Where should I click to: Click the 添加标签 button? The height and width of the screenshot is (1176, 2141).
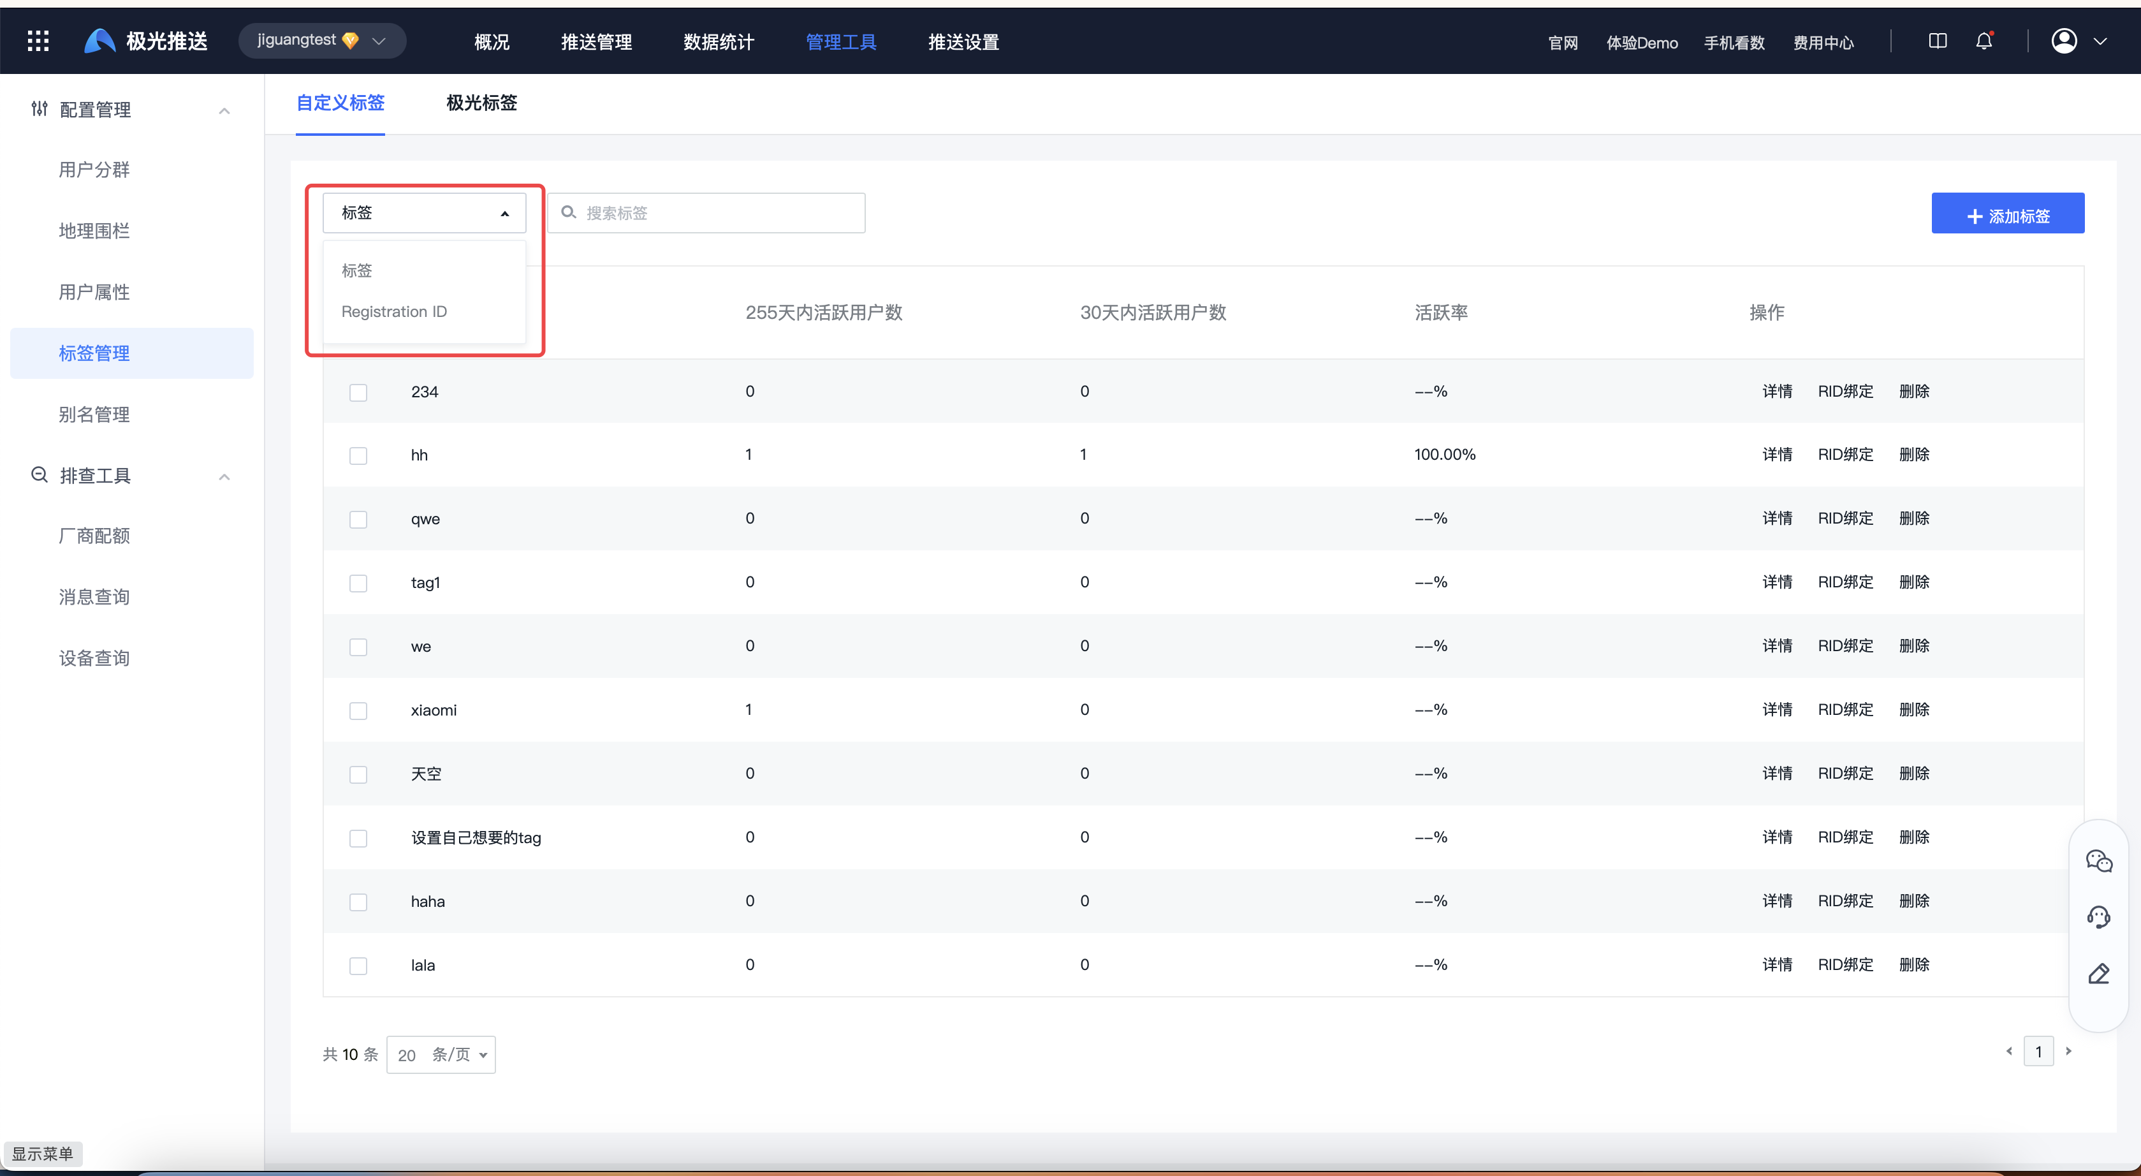[2008, 213]
